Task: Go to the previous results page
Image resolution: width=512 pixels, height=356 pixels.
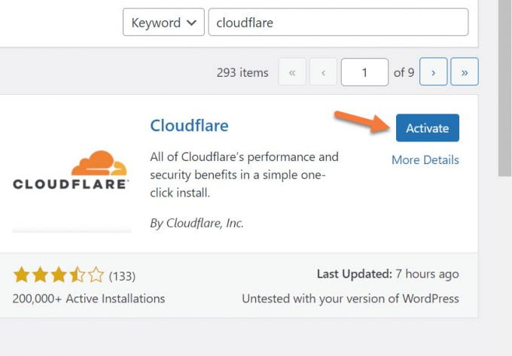Action: click(323, 72)
